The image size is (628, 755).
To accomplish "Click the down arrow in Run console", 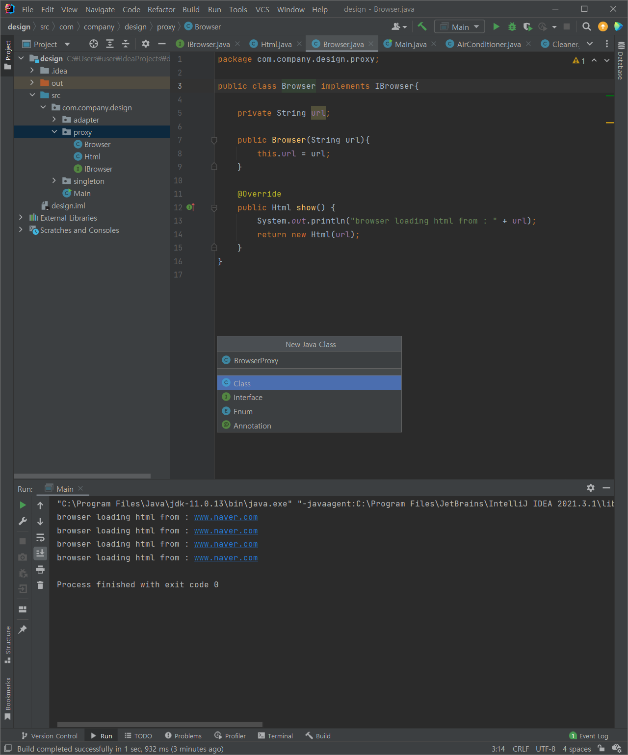I will pos(40,521).
